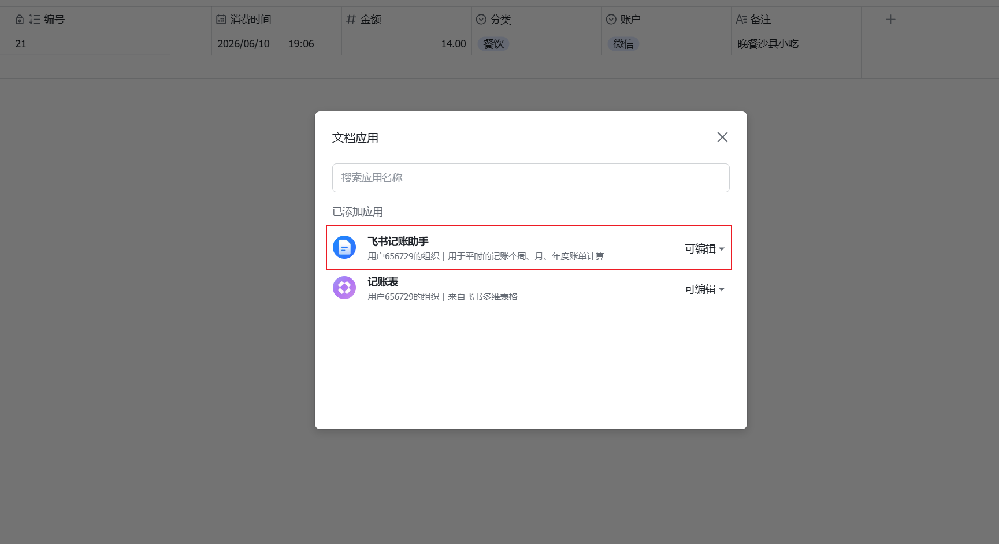
Task: Click the lock icon beside 编号
Action: click(x=20, y=20)
